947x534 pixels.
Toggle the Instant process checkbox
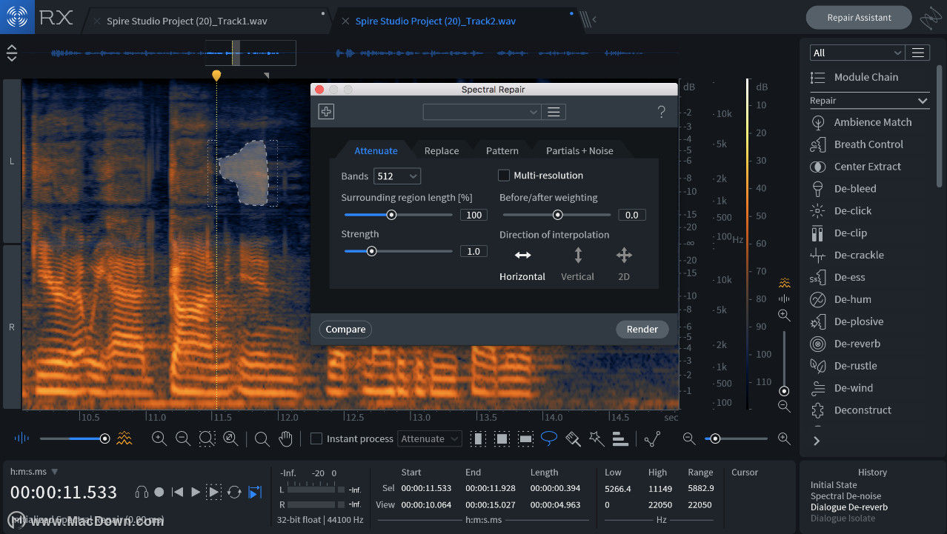pos(316,438)
